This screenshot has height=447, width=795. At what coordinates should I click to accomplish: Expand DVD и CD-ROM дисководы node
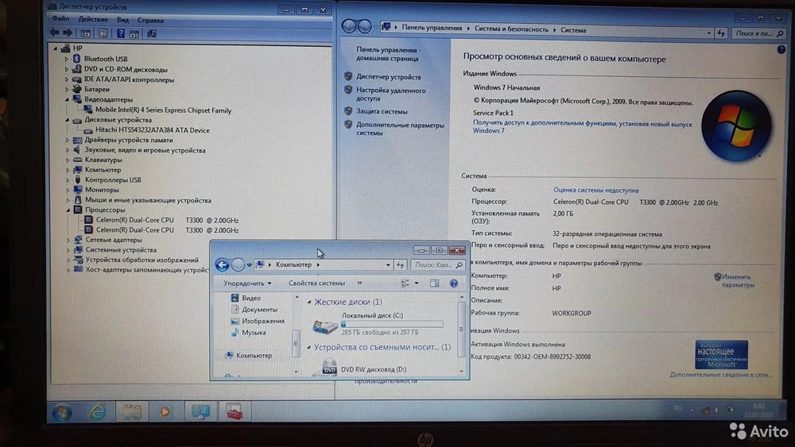pyautogui.click(x=67, y=69)
